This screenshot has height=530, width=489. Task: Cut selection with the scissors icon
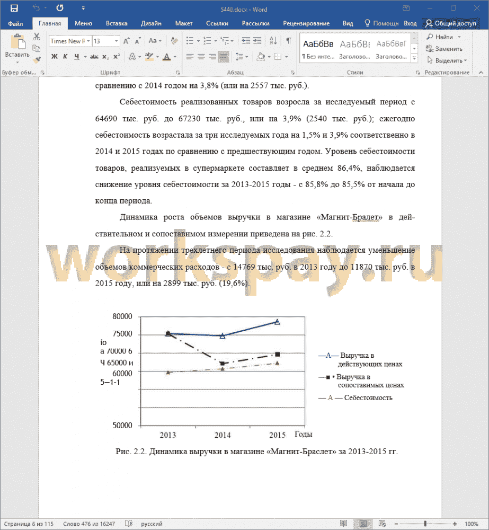click(x=37, y=37)
